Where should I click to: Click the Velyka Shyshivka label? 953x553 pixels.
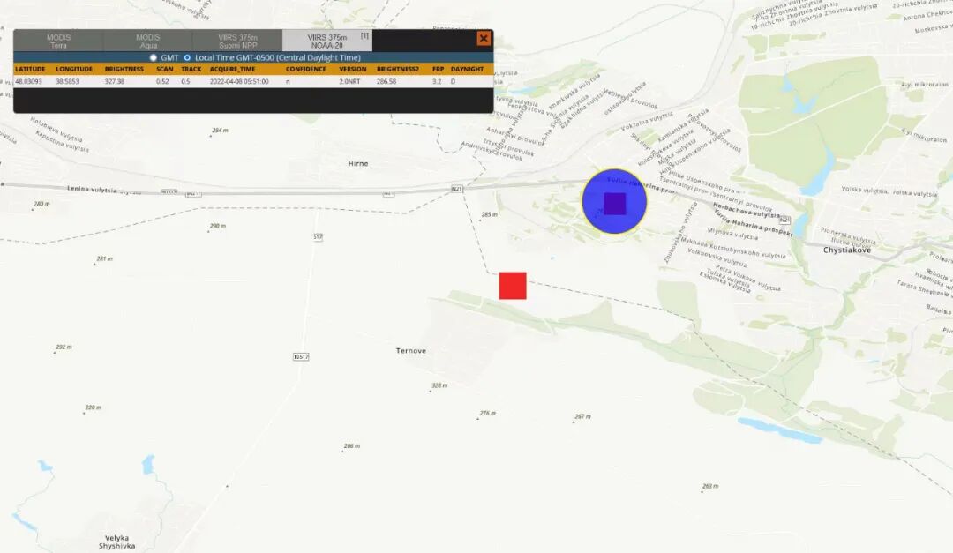[116, 542]
